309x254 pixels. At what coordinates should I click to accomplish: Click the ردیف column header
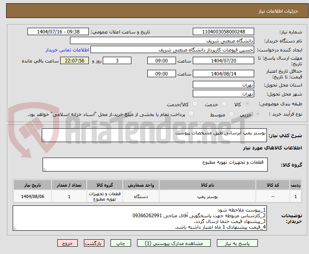(295, 185)
